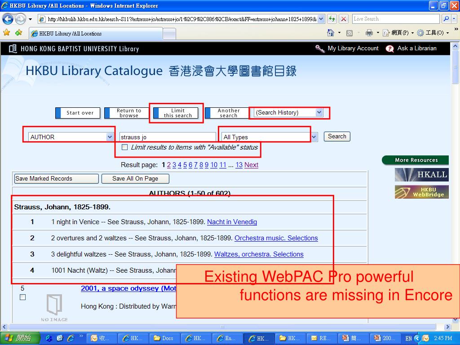Open the Ask a Librarian link

point(416,49)
